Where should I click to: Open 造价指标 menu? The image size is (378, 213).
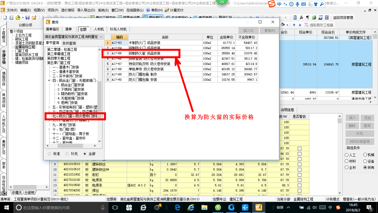coord(68,10)
